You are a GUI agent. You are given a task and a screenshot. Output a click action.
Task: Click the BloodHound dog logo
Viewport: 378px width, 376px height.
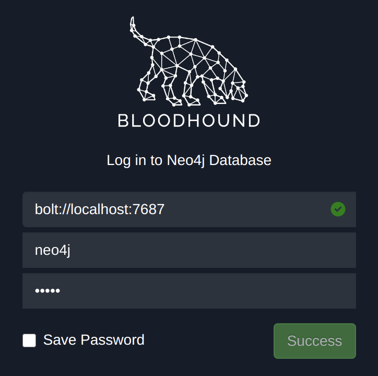click(x=188, y=65)
